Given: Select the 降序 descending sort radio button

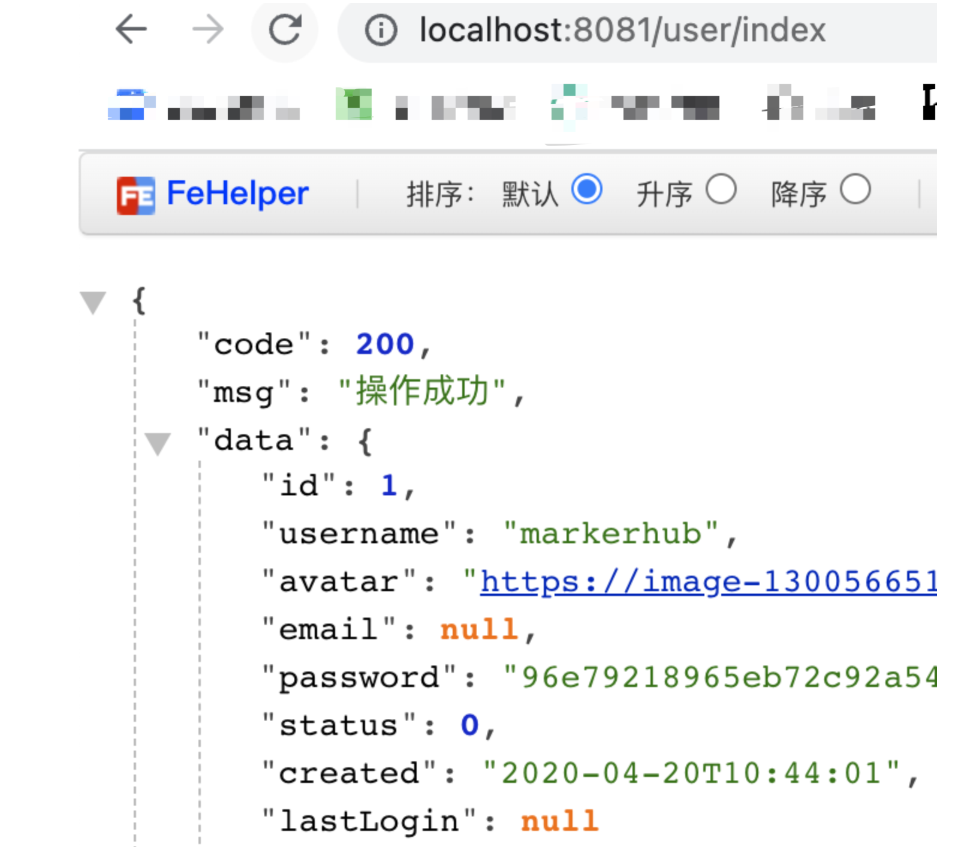Looking at the screenshot, I should tap(855, 190).
